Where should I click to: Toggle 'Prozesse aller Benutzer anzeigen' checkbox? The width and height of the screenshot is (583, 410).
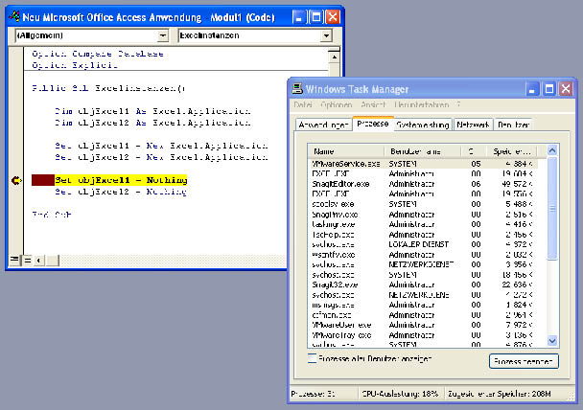pos(312,357)
